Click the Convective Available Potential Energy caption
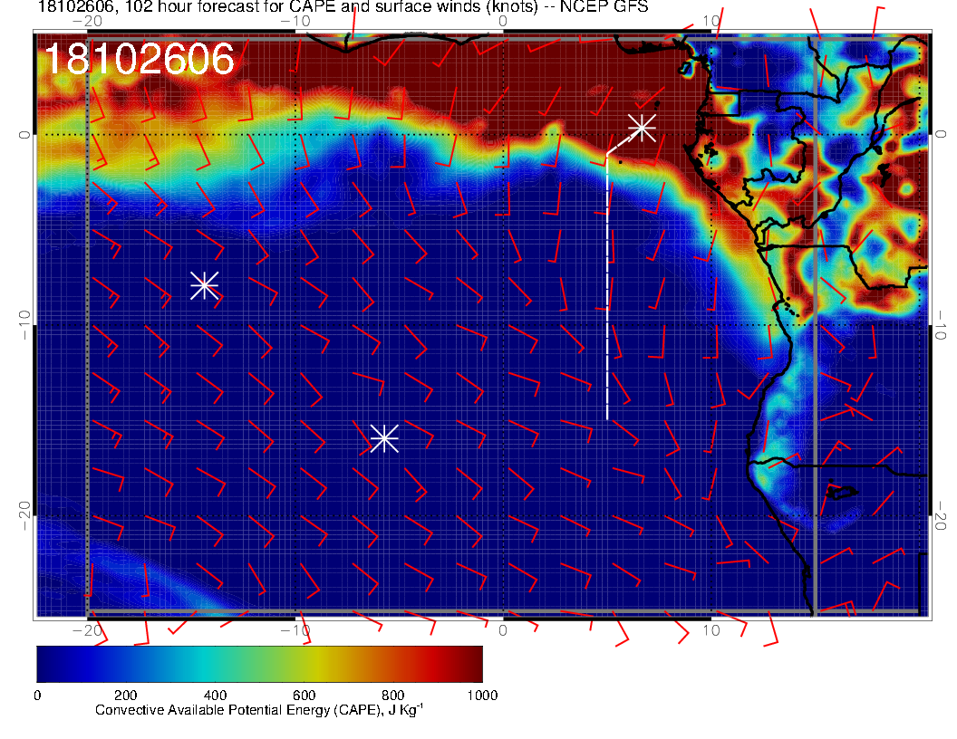957x739 pixels. tap(259, 711)
